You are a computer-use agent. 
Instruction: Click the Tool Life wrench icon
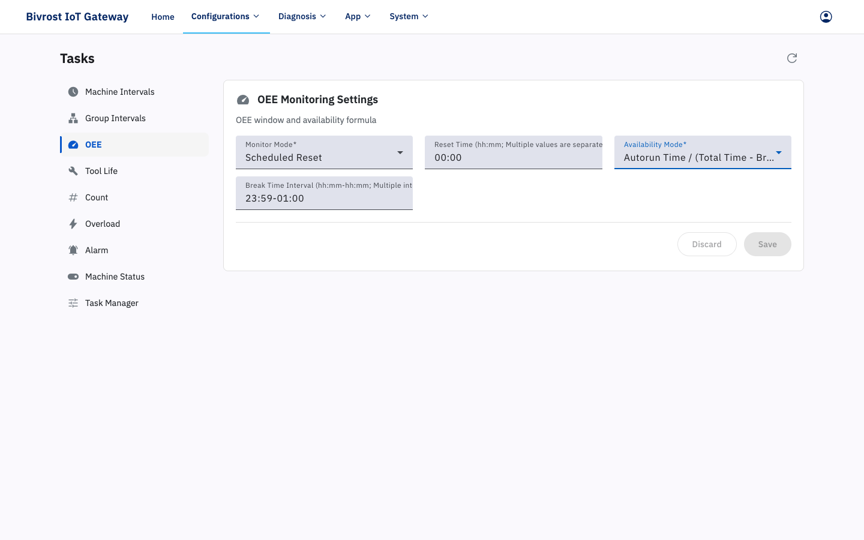click(73, 171)
